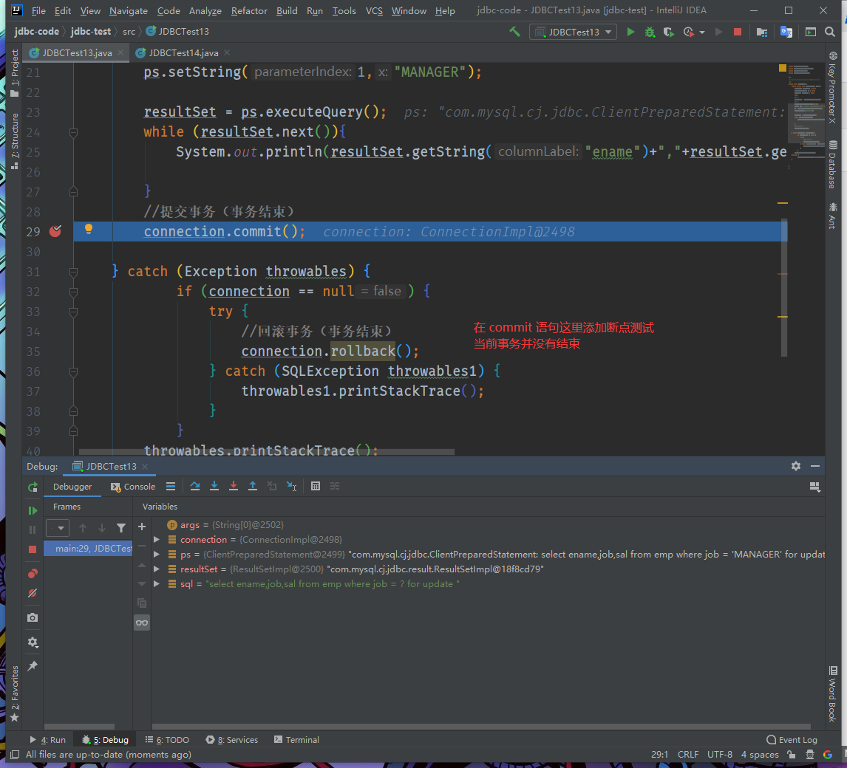Viewport: 847px width, 768px height.
Task: Select the main:29 JDBCTest frame
Action: pos(88,549)
